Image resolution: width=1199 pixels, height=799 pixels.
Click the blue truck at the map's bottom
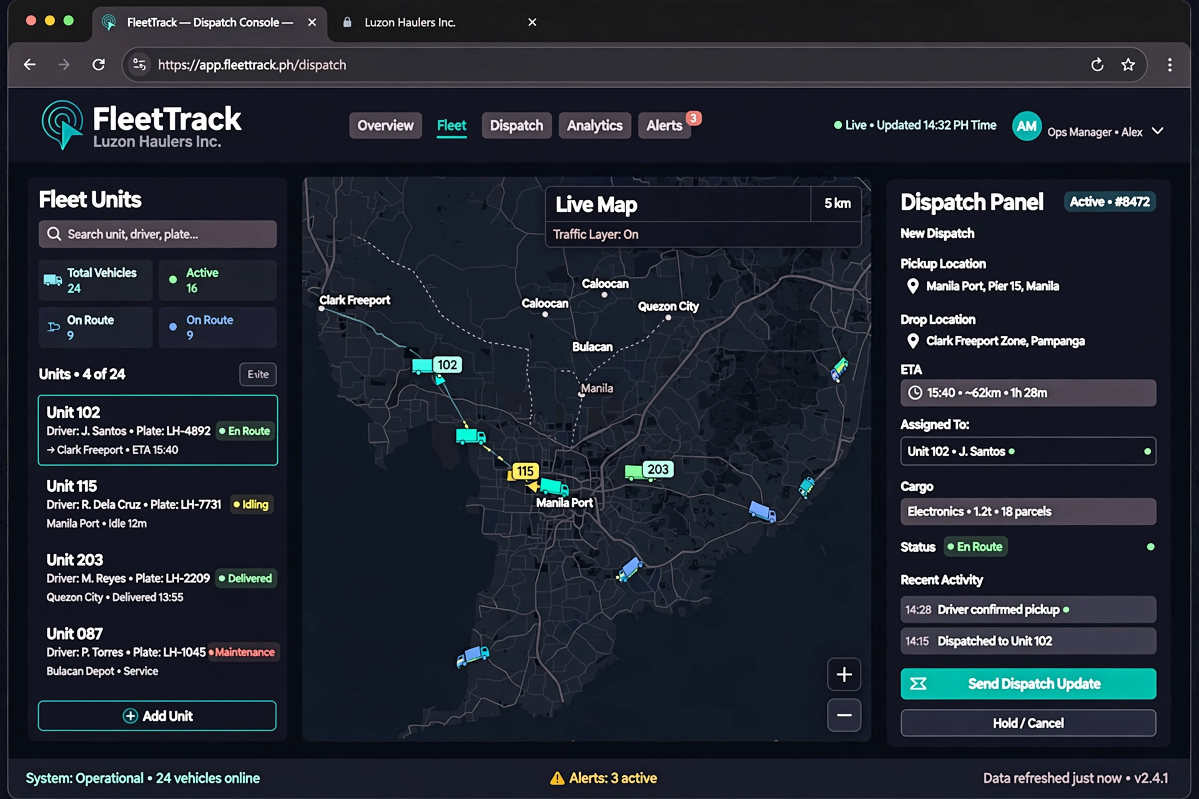(473, 655)
